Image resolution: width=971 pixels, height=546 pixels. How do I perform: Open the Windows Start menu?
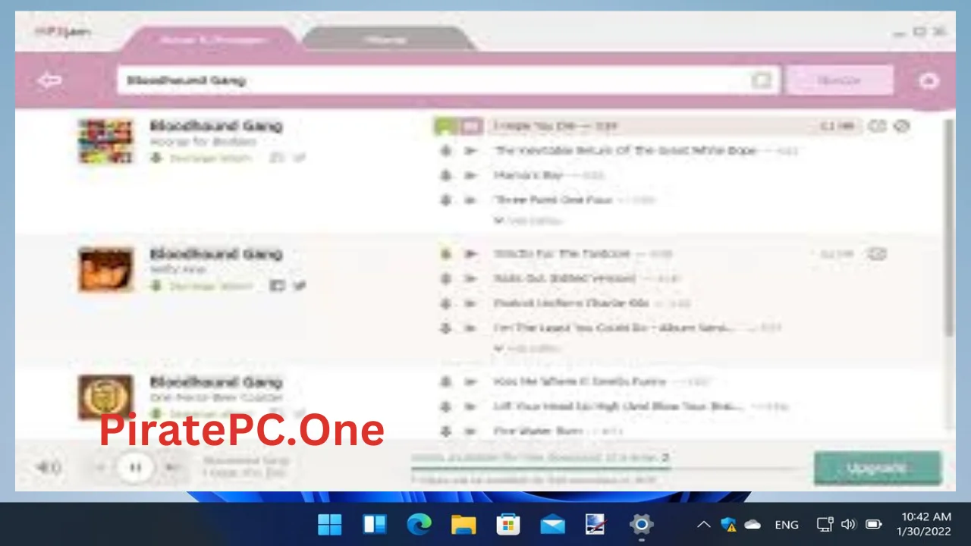(330, 524)
